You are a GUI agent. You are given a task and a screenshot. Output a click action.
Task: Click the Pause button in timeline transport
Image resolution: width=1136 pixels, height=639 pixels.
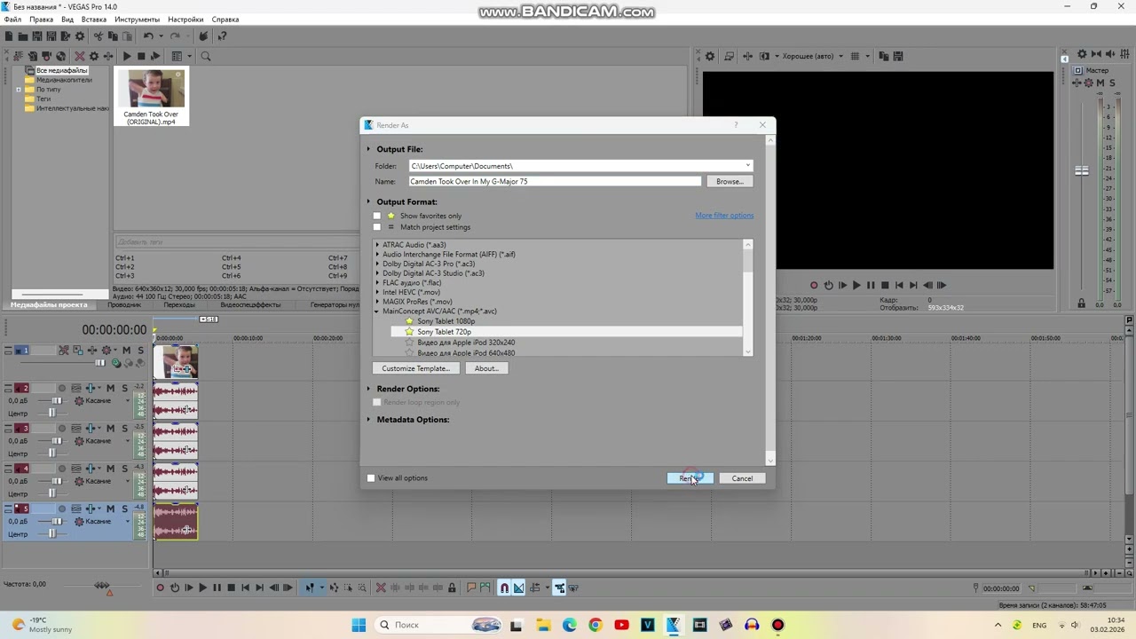click(217, 588)
